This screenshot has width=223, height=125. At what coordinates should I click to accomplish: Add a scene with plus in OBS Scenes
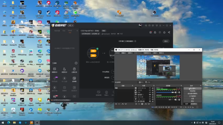116,104
